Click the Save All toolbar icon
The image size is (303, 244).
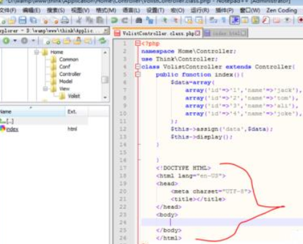(34, 20)
